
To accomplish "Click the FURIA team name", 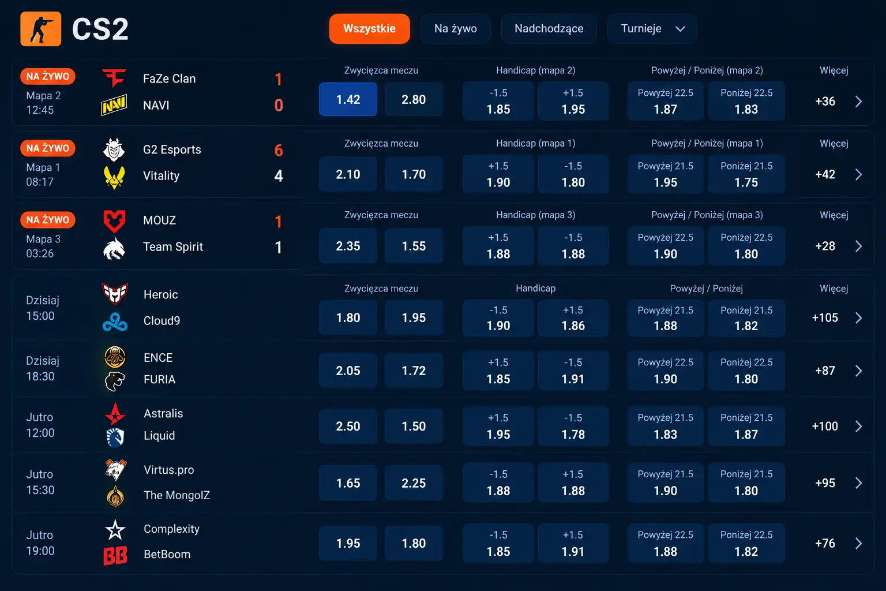I will (x=159, y=380).
